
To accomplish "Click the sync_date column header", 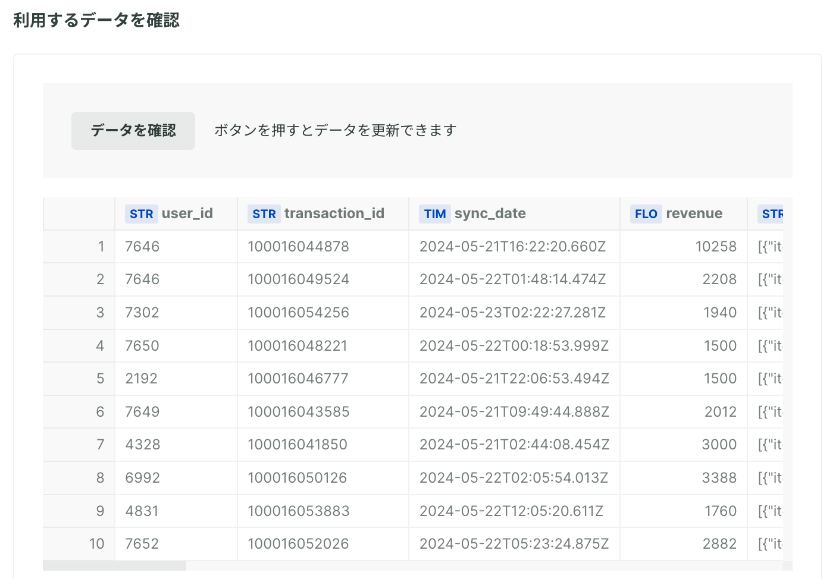I will 514,214.
